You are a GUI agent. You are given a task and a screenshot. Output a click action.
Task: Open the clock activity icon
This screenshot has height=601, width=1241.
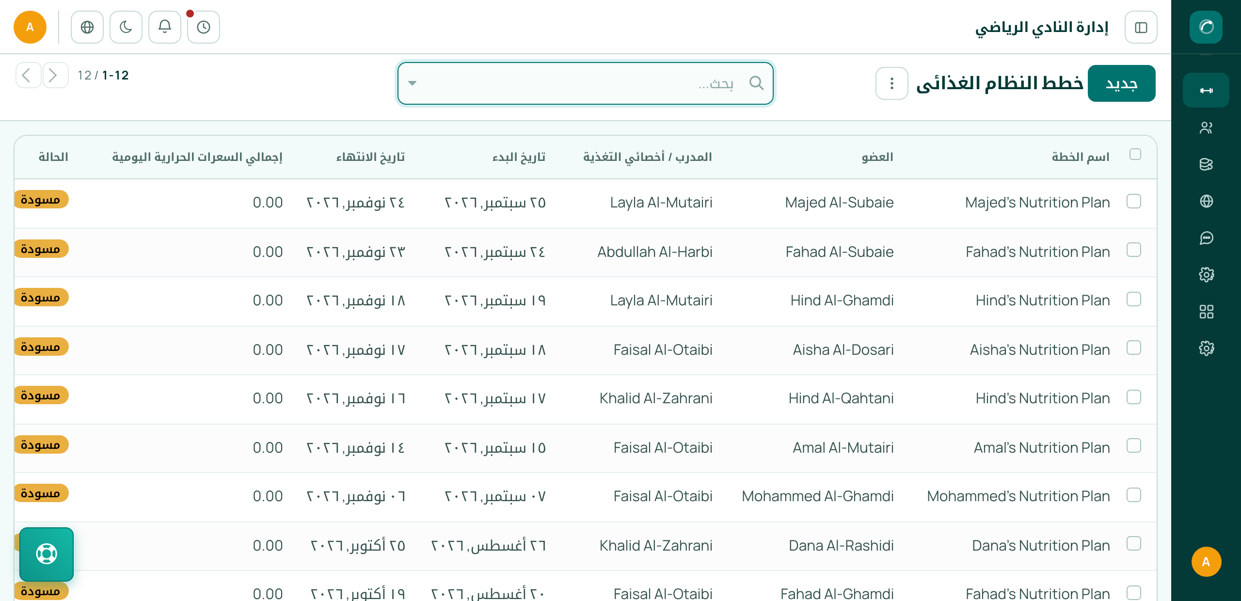click(x=204, y=27)
